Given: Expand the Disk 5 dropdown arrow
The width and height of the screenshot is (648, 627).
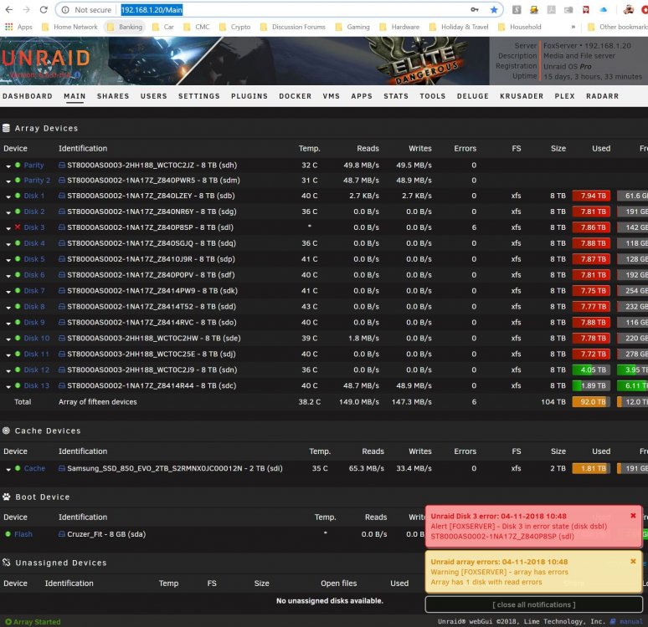Looking at the screenshot, I should click(8, 260).
